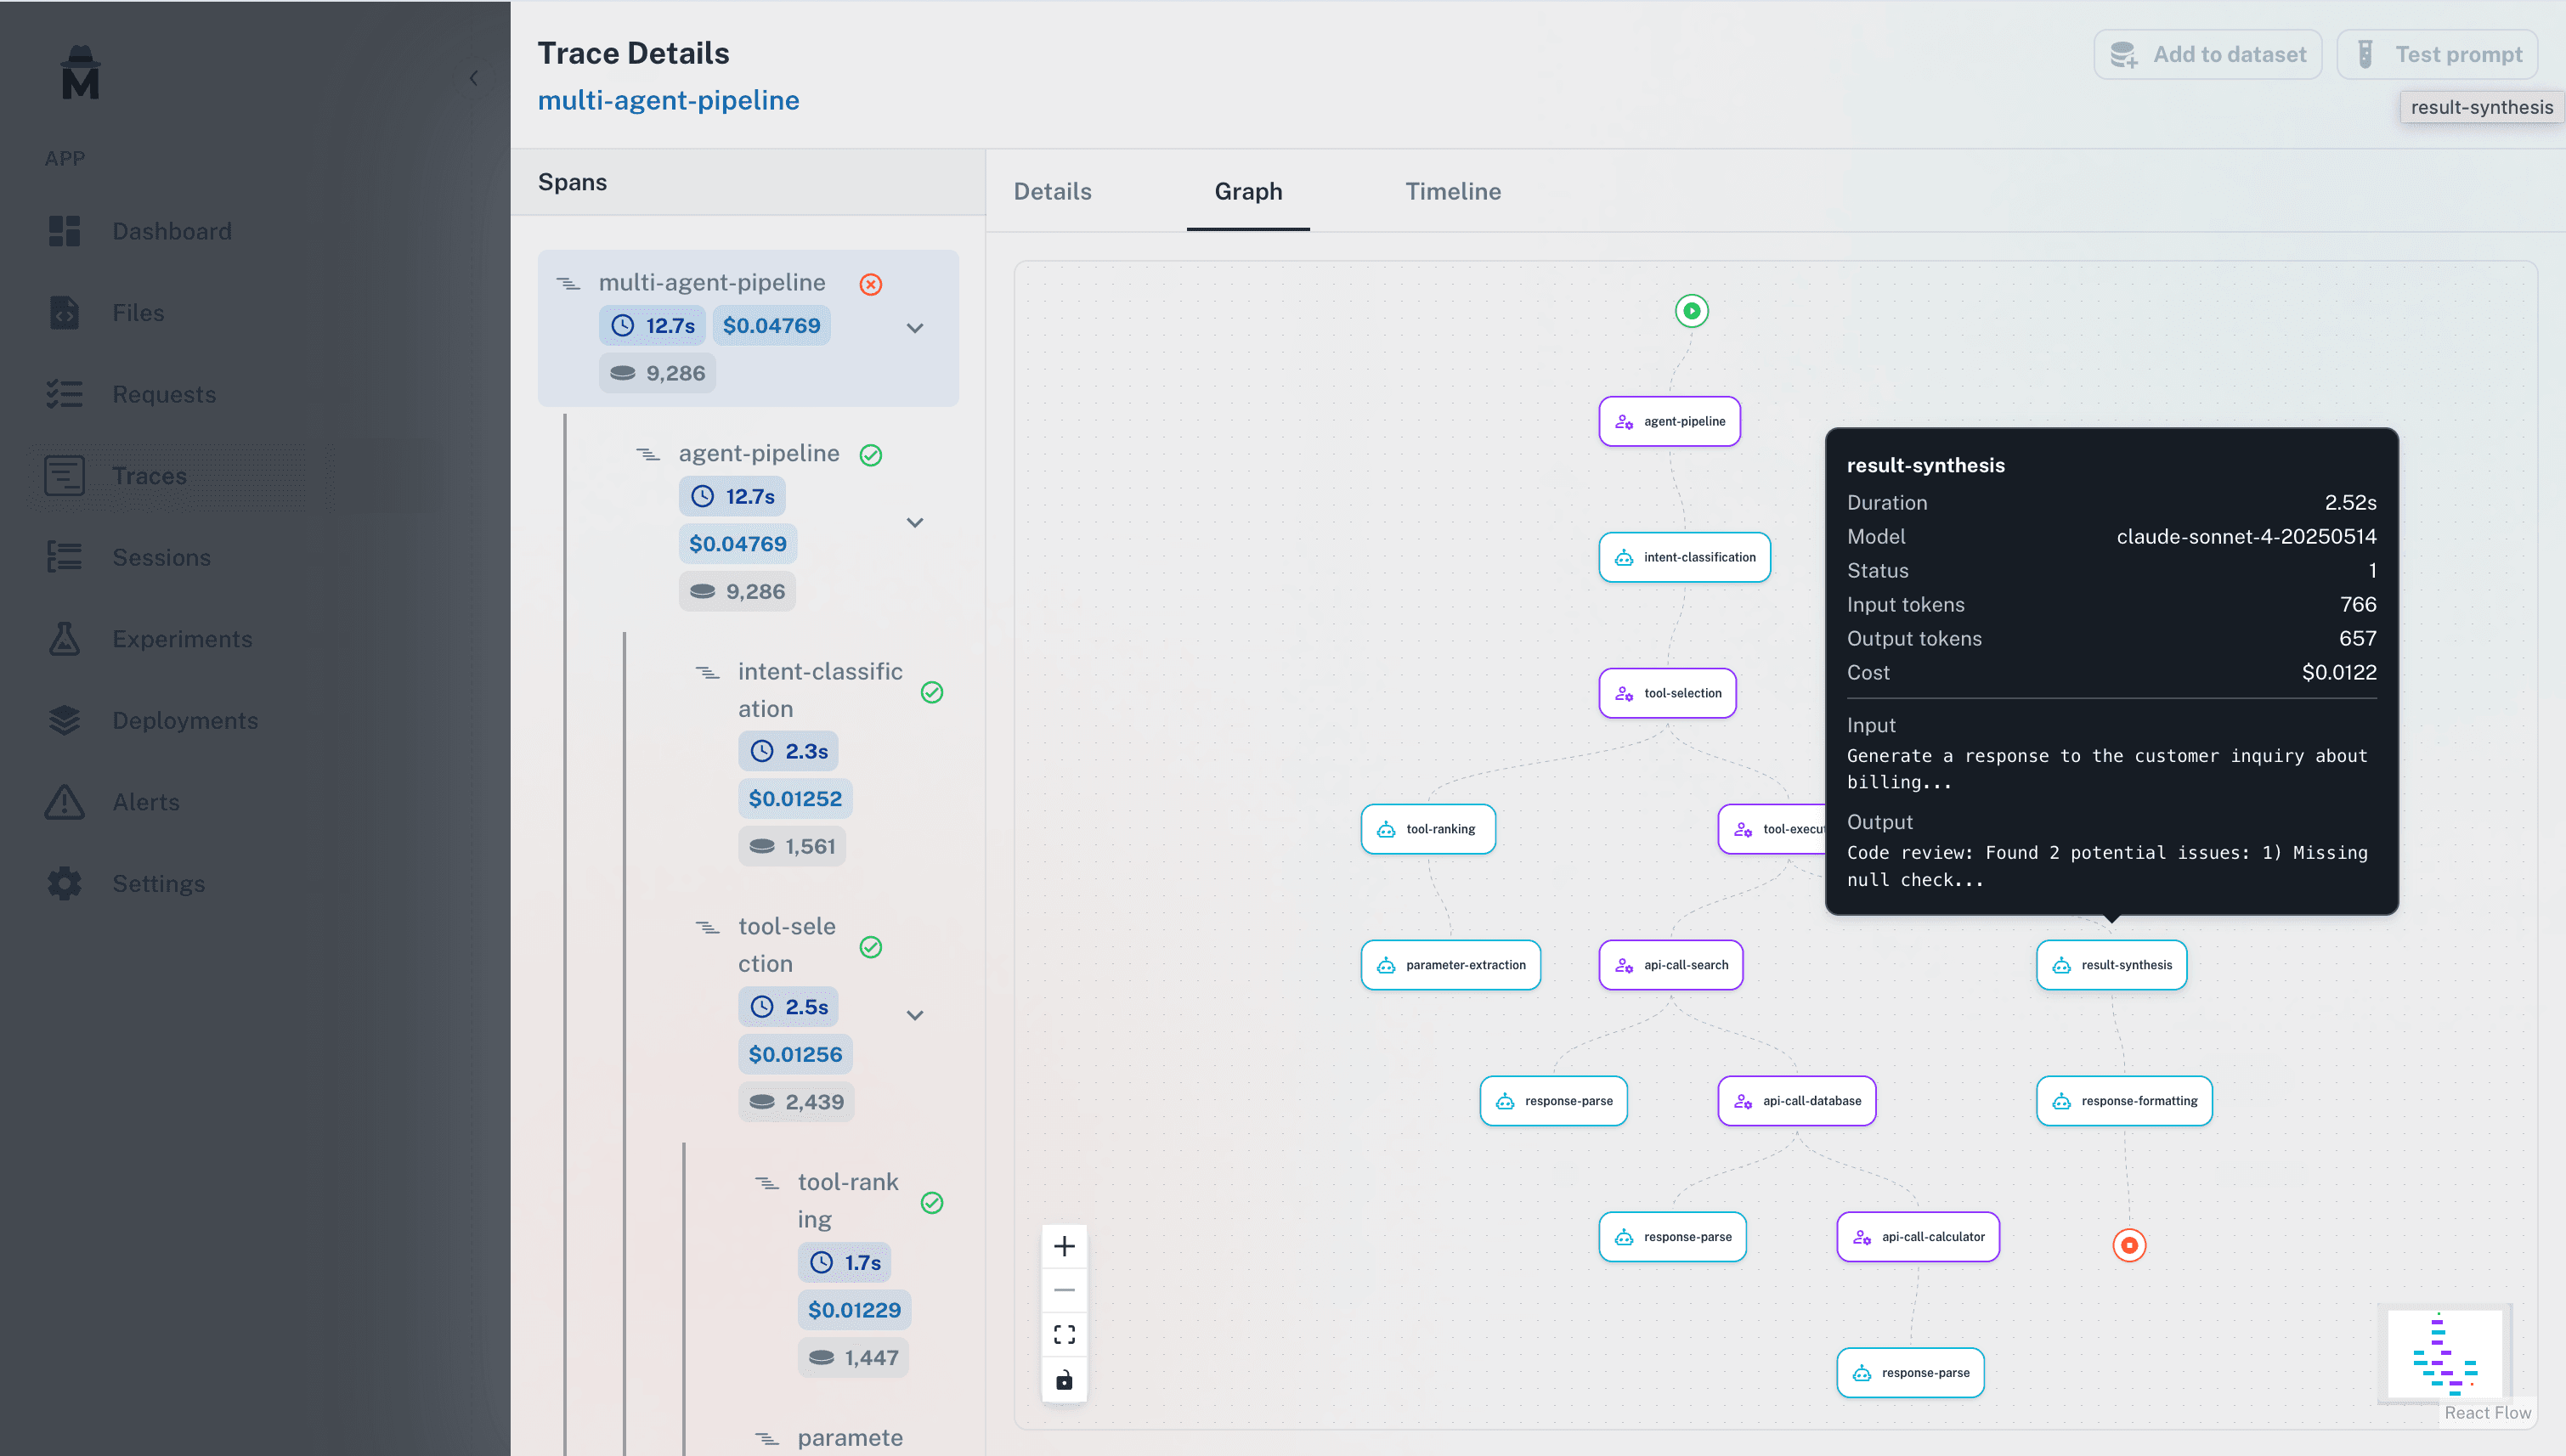Select the result-synthesis node in the graph
The width and height of the screenshot is (2566, 1456).
[x=2111, y=964]
